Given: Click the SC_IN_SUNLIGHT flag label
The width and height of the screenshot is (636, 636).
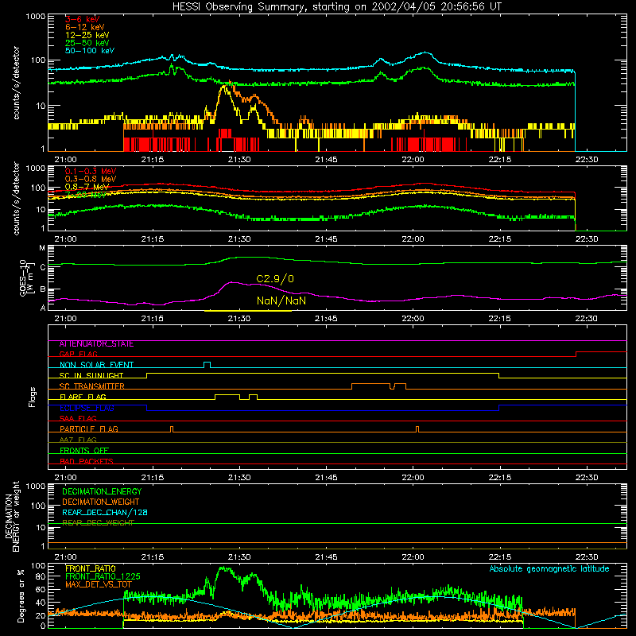Looking at the screenshot, I should 91,375.
